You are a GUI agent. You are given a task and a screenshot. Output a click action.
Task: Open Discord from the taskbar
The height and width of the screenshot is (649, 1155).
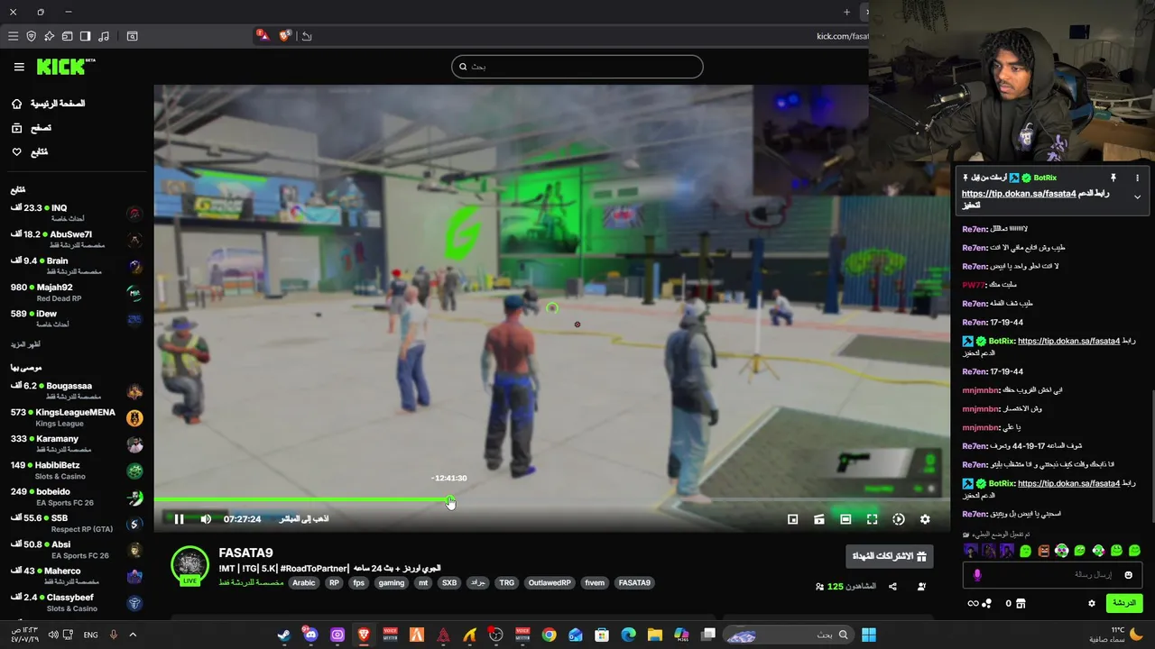pyautogui.click(x=310, y=635)
